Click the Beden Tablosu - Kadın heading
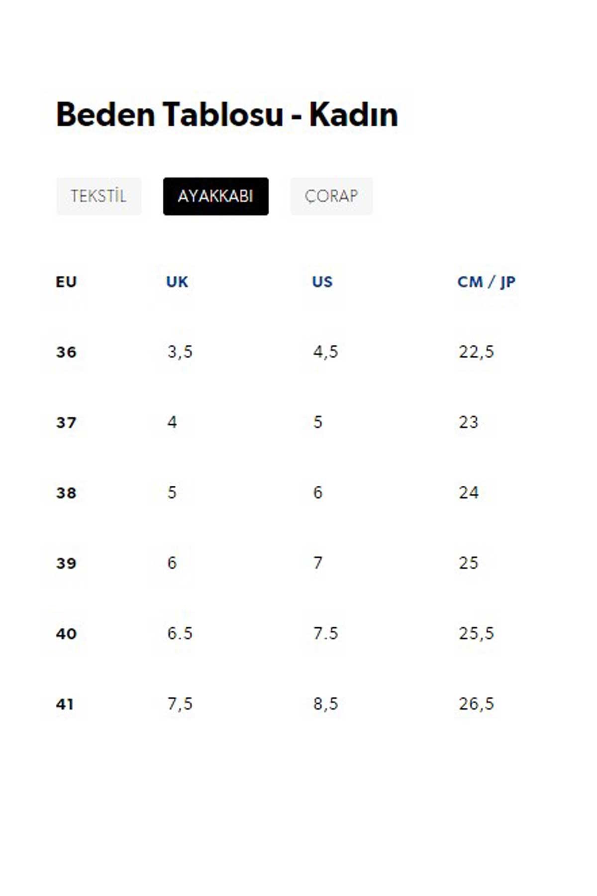Image resolution: width=597 pixels, height=896 pixels. tap(227, 114)
